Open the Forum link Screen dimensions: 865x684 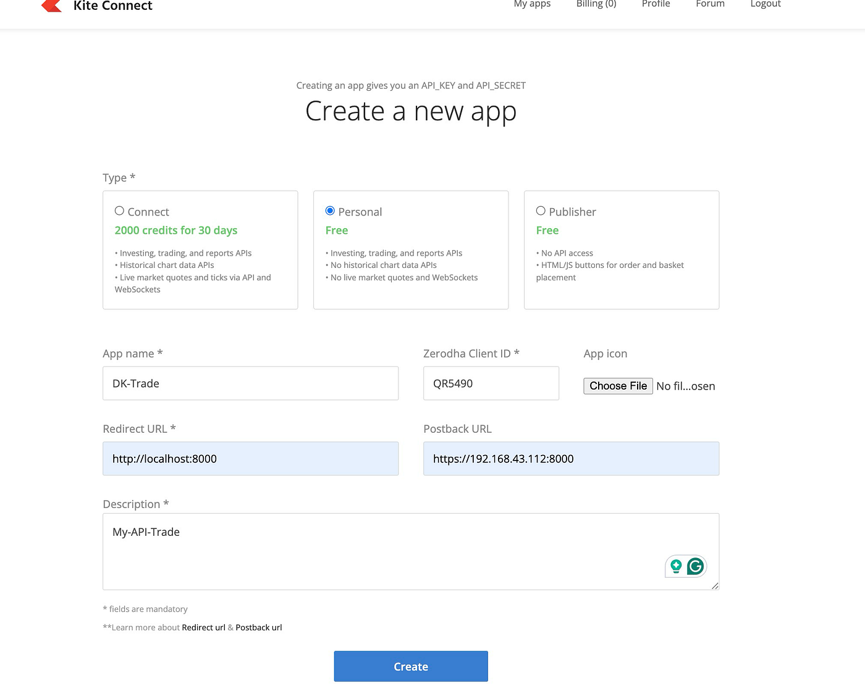(710, 4)
